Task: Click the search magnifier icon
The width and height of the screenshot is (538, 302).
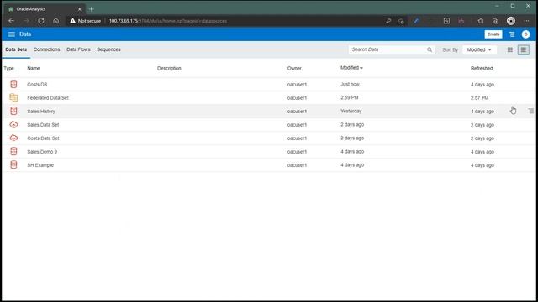Action: (x=430, y=49)
